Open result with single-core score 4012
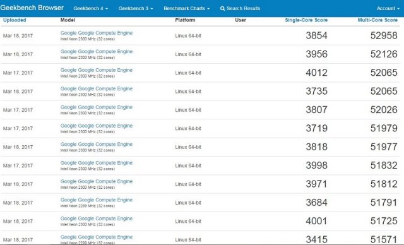The height and width of the screenshot is (245, 404). tap(97, 70)
